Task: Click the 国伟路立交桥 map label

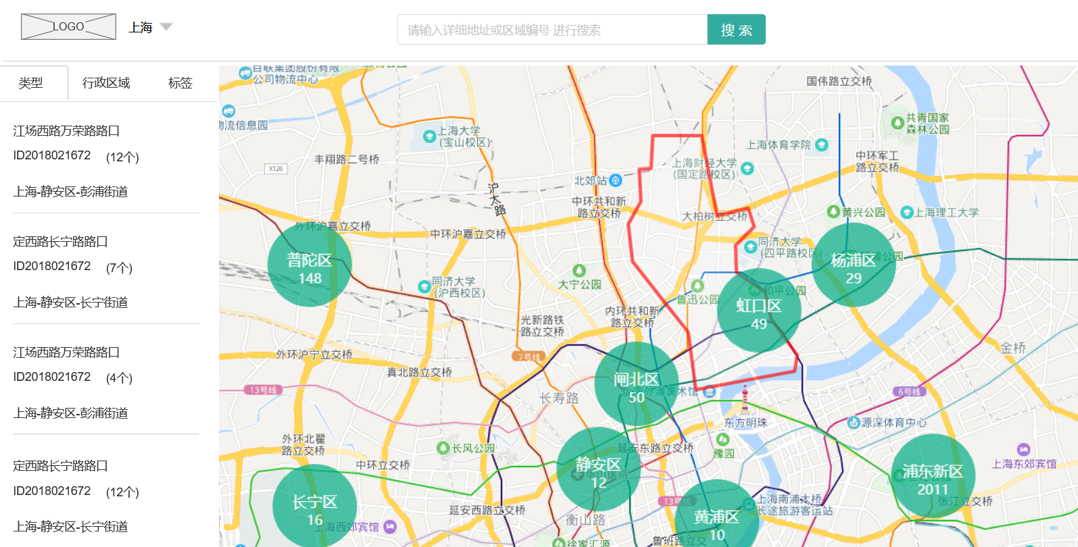Action: (x=839, y=81)
